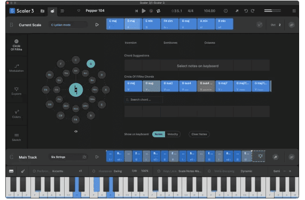This screenshot has height=200, width=305.
Task: Select the C maj scale chord
Action: pos(115,24)
